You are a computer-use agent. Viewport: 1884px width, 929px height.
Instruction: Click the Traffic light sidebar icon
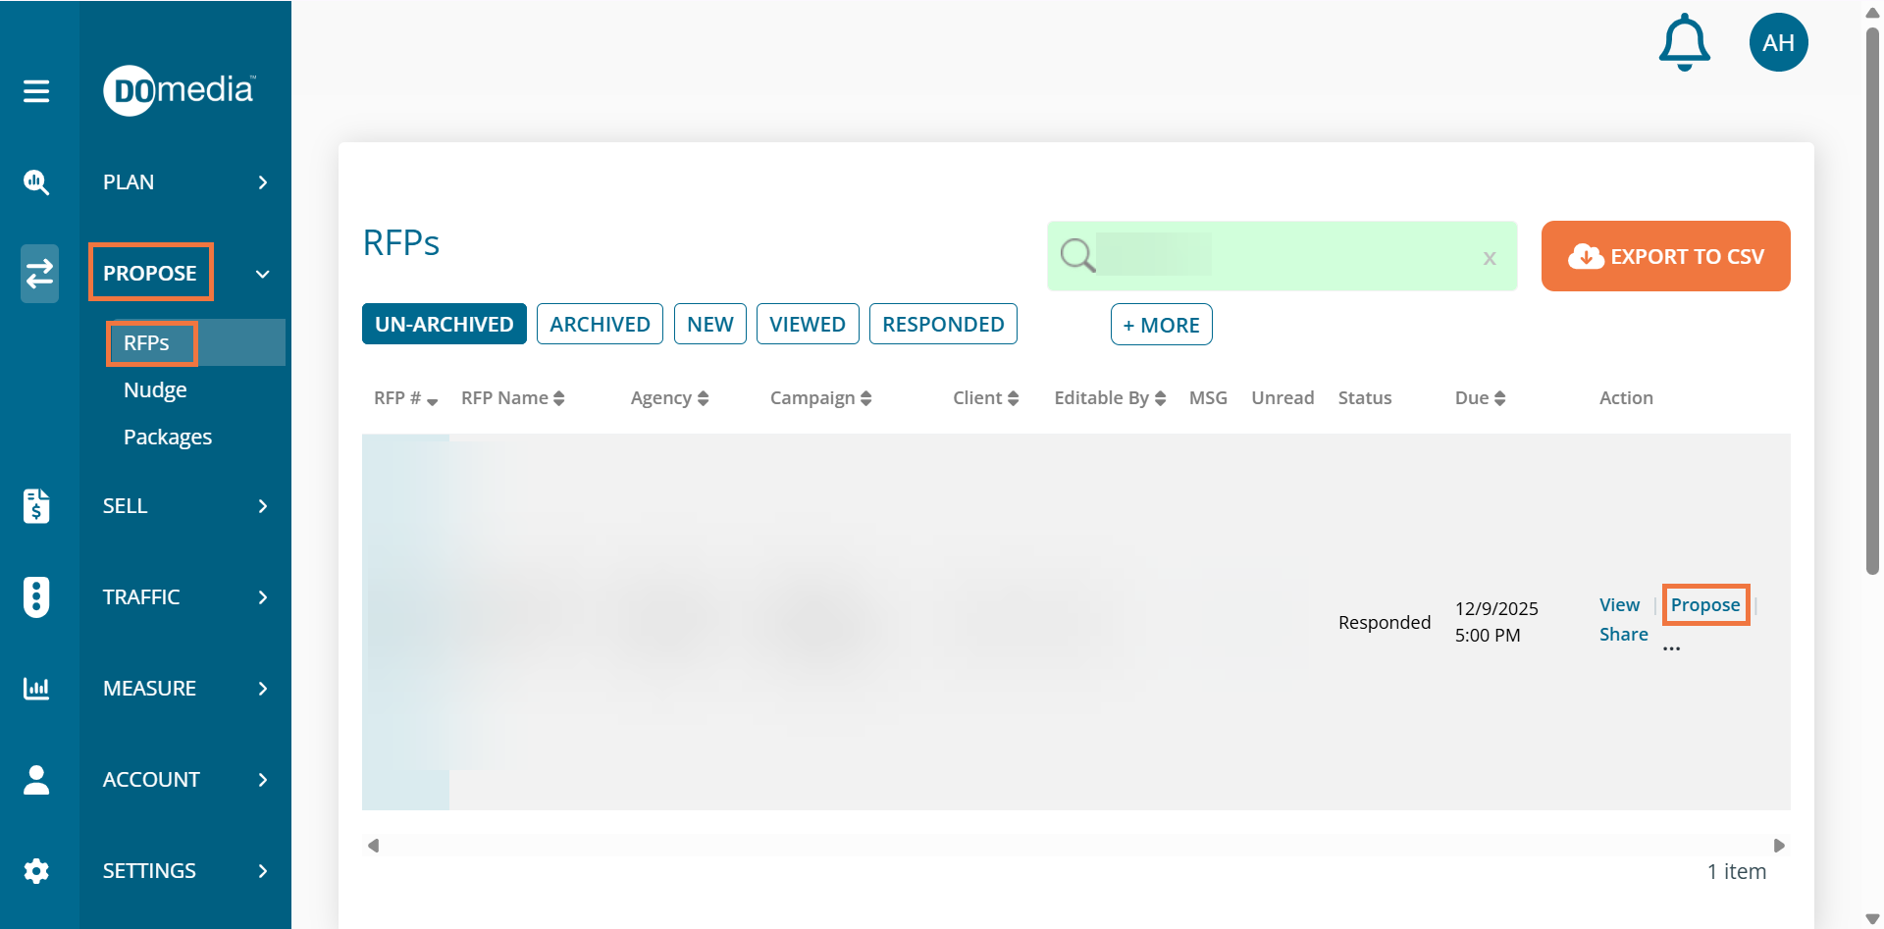pos(36,596)
